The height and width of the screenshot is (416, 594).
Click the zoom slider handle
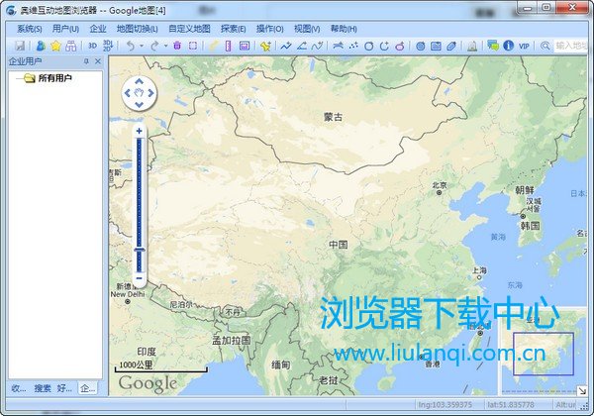140,250
